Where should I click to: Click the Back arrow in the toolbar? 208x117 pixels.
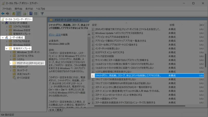pyautogui.click(x=3, y=14)
